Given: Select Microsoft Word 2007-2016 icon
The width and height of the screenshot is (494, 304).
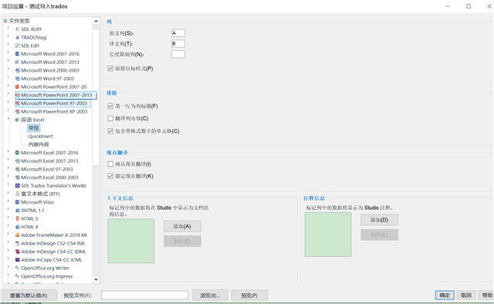Looking at the screenshot, I should [x=18, y=53].
